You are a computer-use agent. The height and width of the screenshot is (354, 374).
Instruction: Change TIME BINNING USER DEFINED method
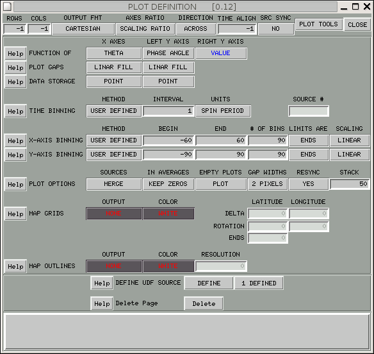[114, 111]
